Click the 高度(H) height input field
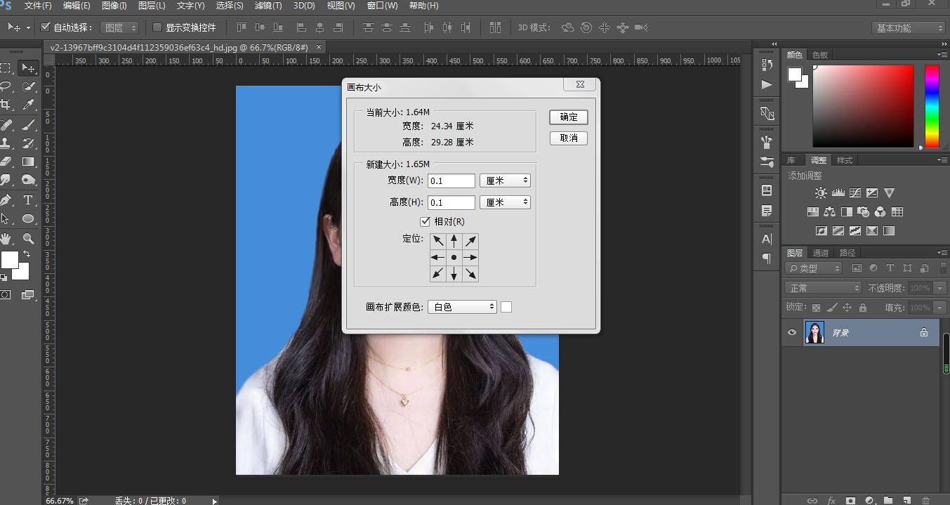The width and height of the screenshot is (950, 505). pos(451,202)
